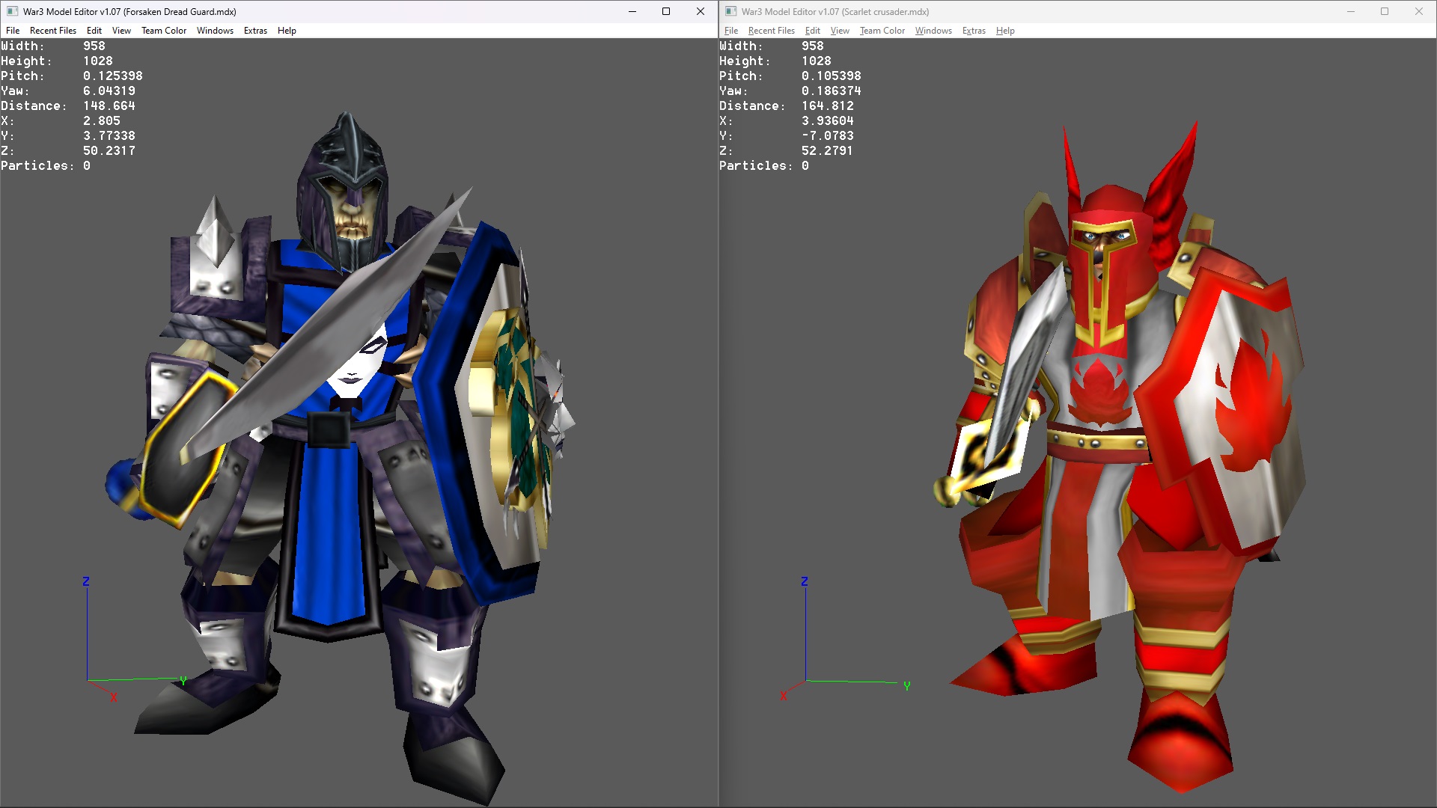This screenshot has width=1437, height=808.
Task: Open Edit menu in Scarlet crusader window
Action: pos(813,31)
